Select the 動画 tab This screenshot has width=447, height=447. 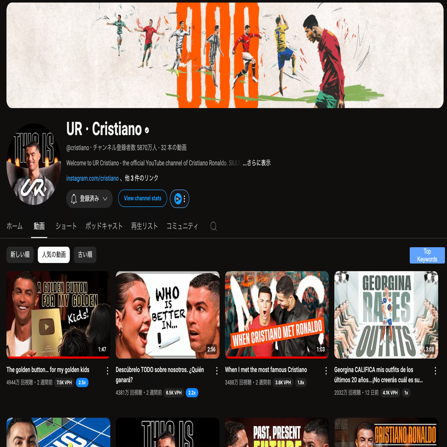tap(39, 226)
